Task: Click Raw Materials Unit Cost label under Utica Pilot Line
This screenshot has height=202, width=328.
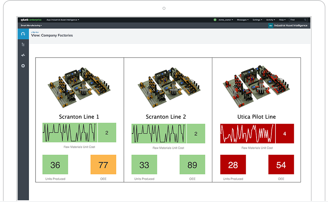Action: click(257, 148)
